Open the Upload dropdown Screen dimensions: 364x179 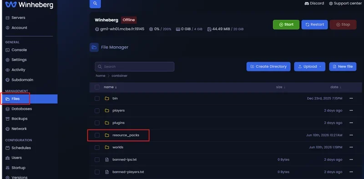point(310,66)
